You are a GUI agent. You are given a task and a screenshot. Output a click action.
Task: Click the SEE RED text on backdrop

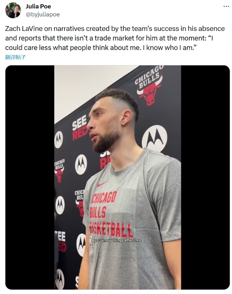[80, 128]
